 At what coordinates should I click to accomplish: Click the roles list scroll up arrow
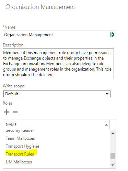pyautogui.click(x=113, y=133)
